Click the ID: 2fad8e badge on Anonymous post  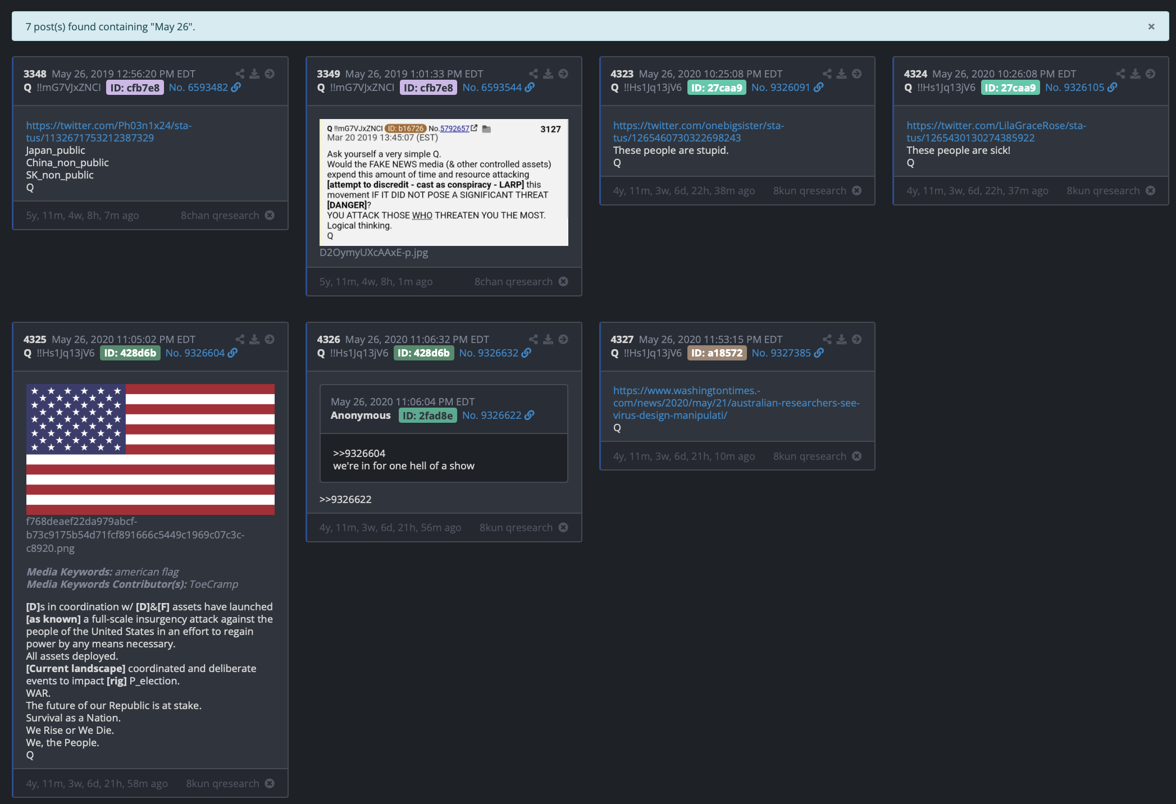tap(428, 415)
